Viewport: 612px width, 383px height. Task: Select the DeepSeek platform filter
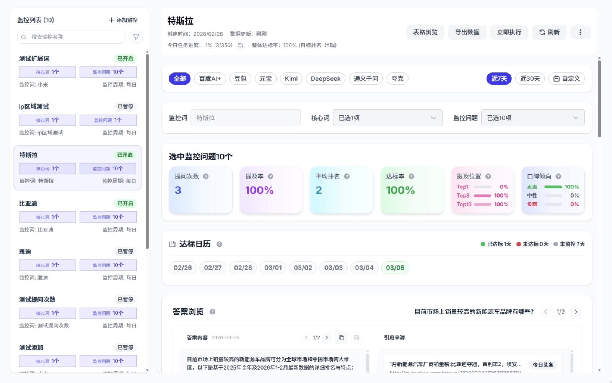tap(326, 79)
